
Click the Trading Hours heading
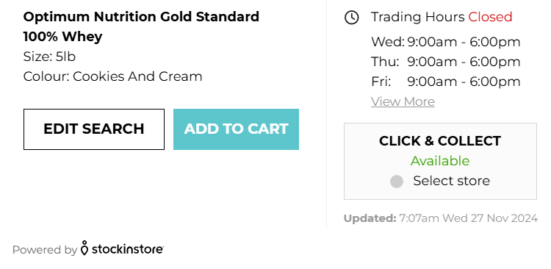point(418,17)
